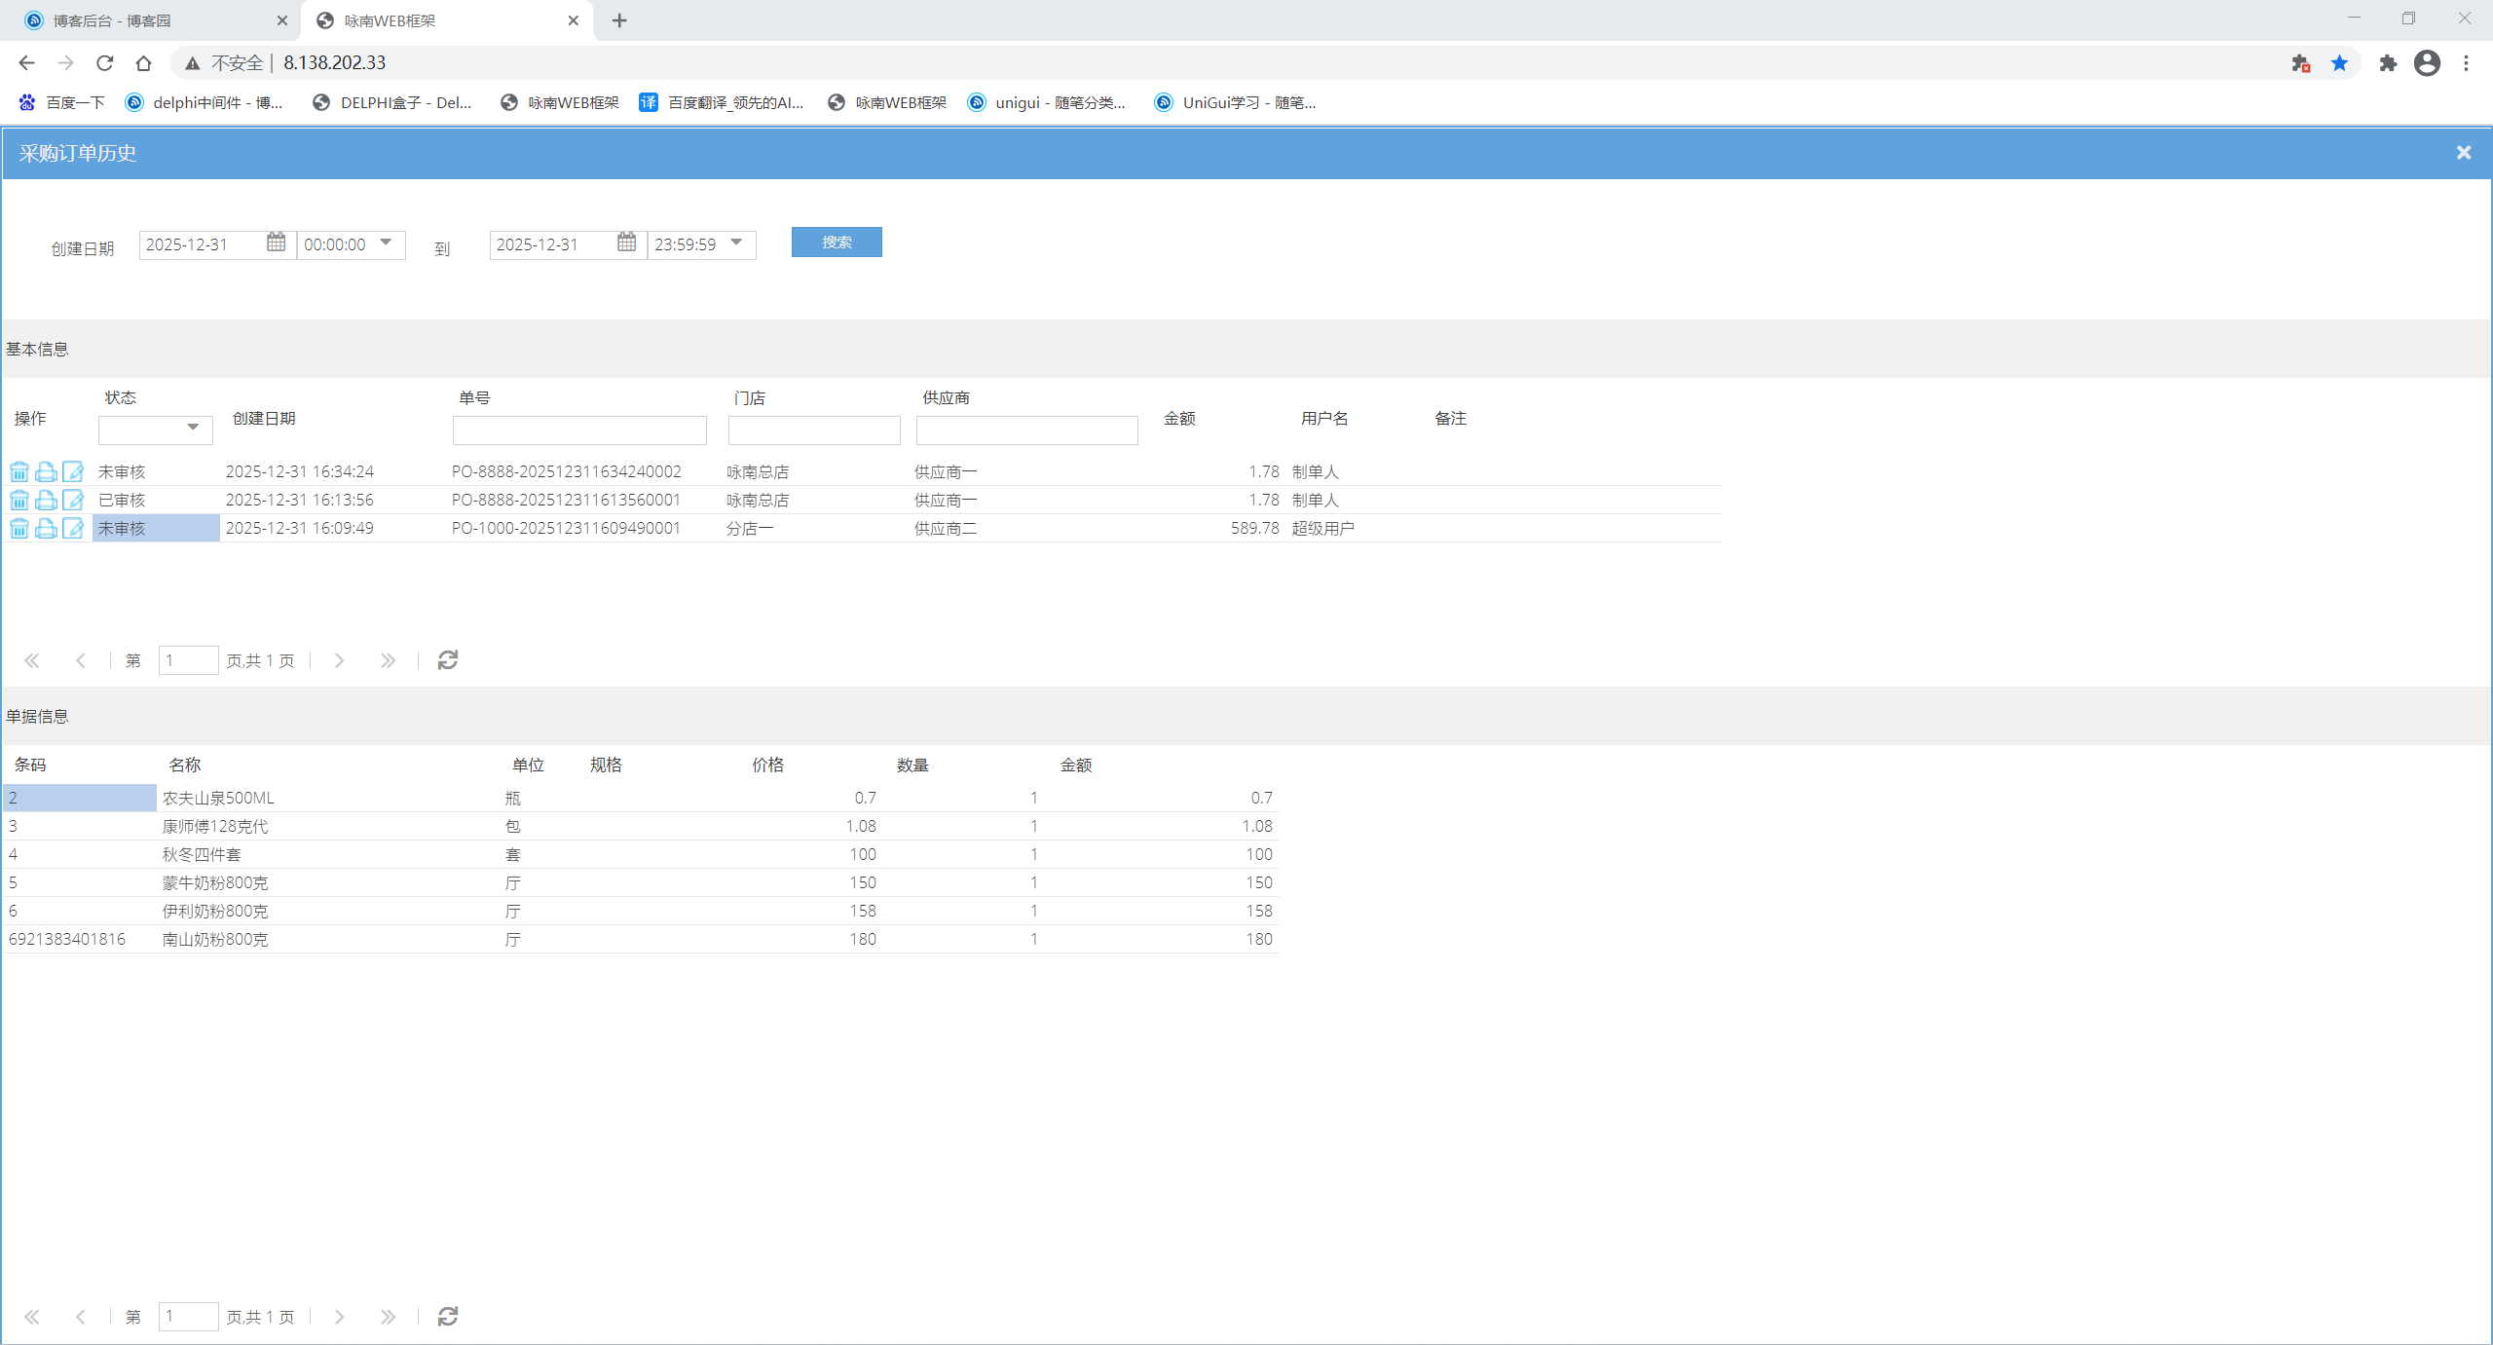2493x1345 pixels.
Task: Edit the 分店一 order row
Action: [73, 529]
